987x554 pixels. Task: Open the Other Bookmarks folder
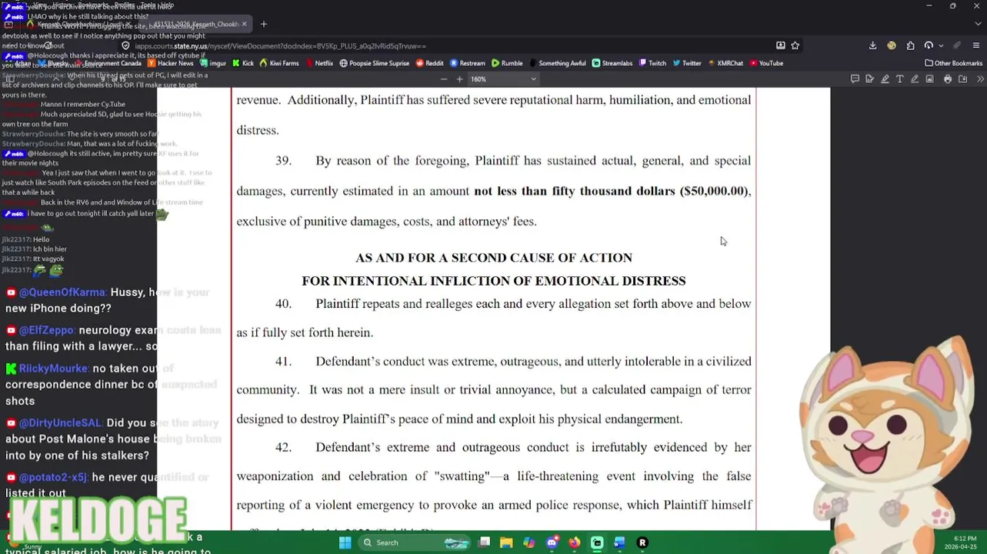[953, 63]
